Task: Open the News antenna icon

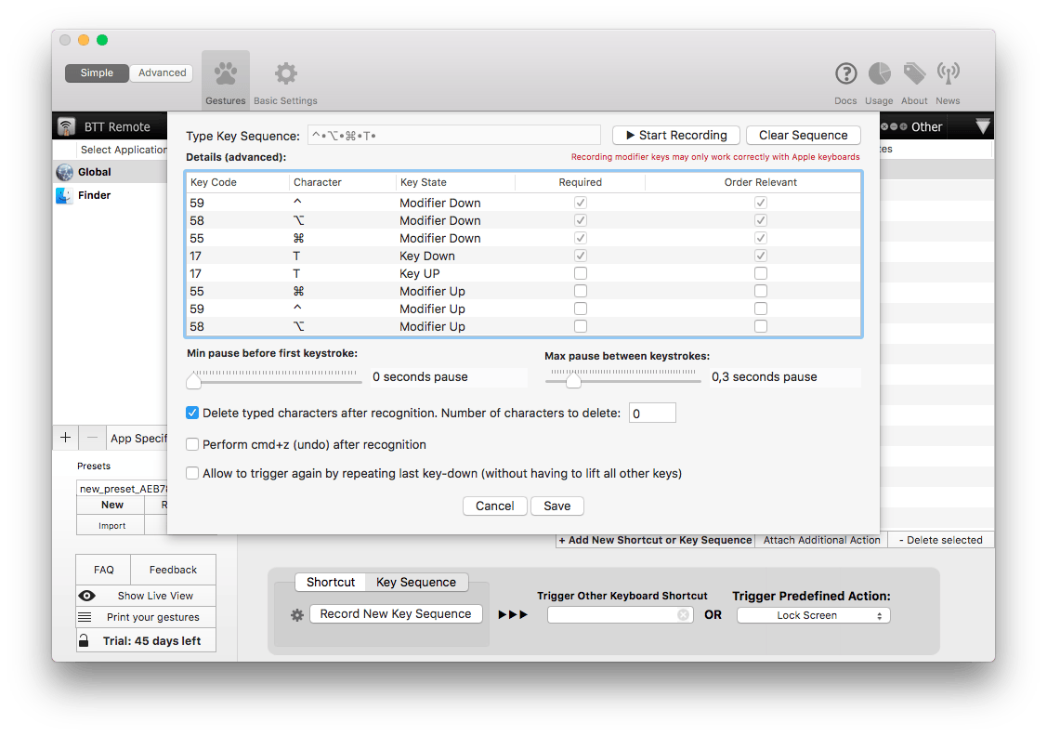Action: tap(948, 73)
